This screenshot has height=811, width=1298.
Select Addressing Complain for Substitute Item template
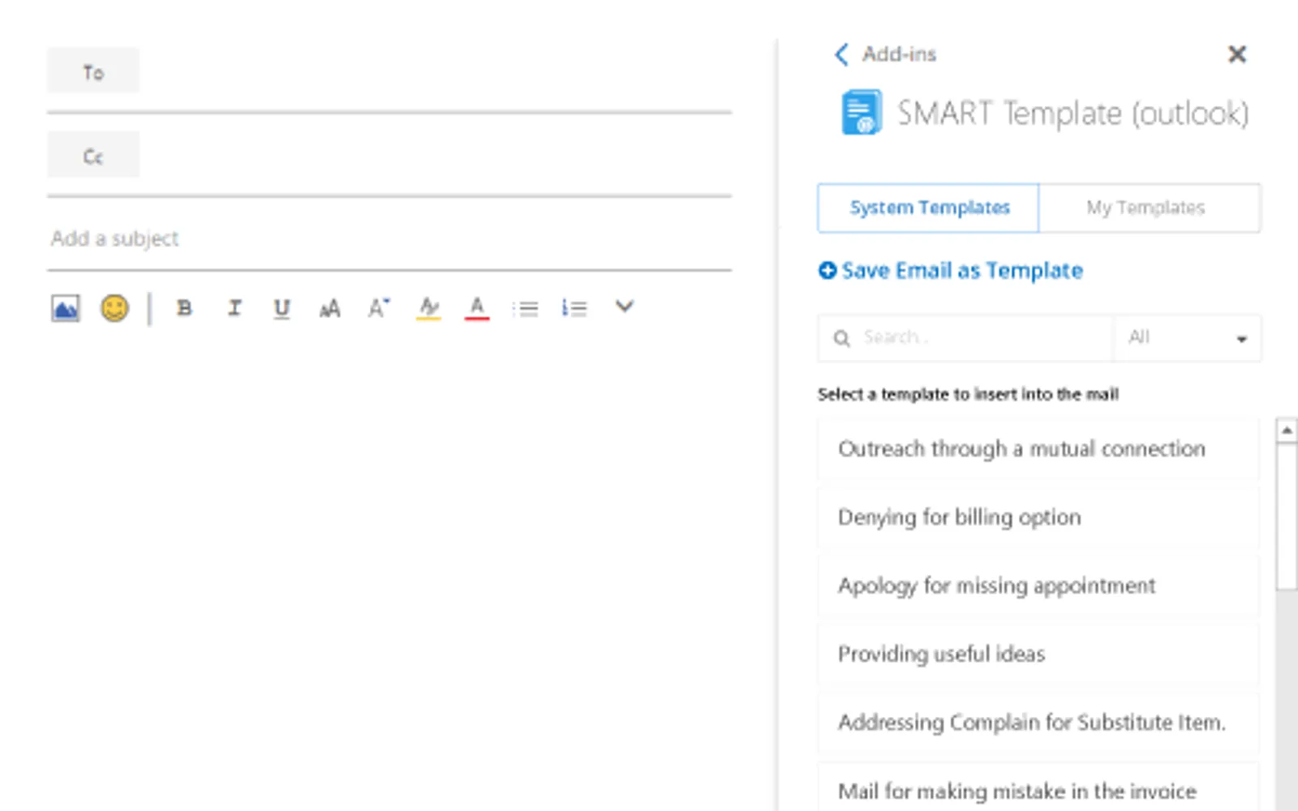tap(1038, 722)
